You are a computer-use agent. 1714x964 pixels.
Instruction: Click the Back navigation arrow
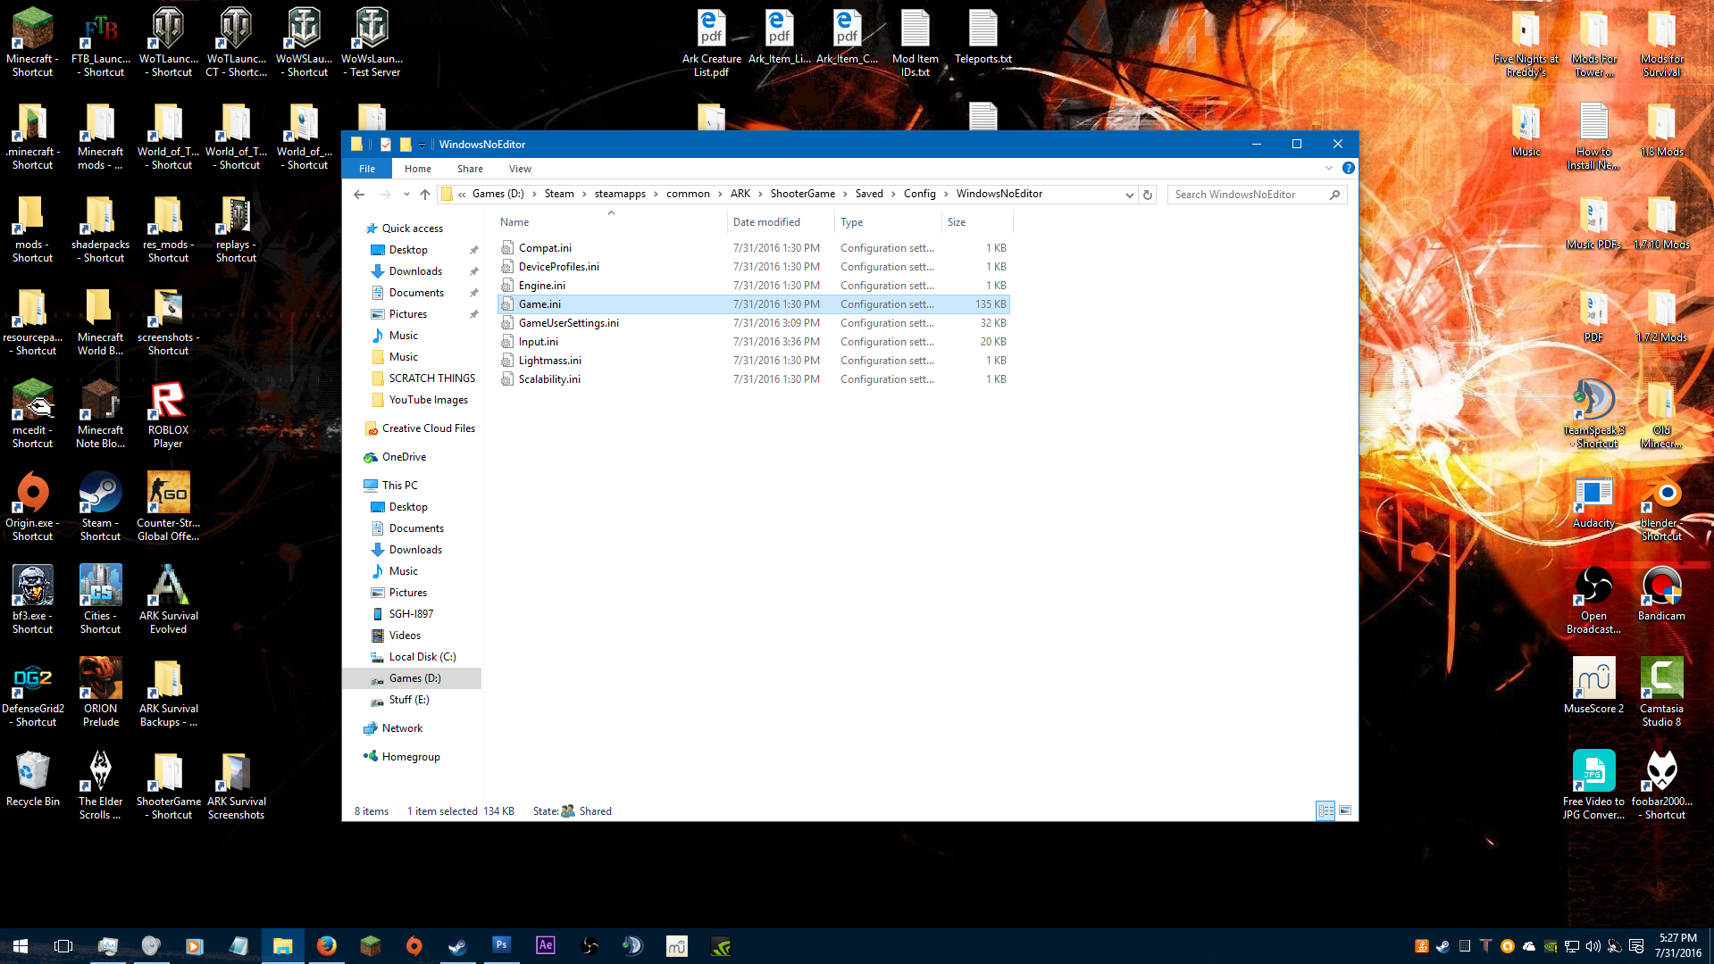(x=359, y=195)
